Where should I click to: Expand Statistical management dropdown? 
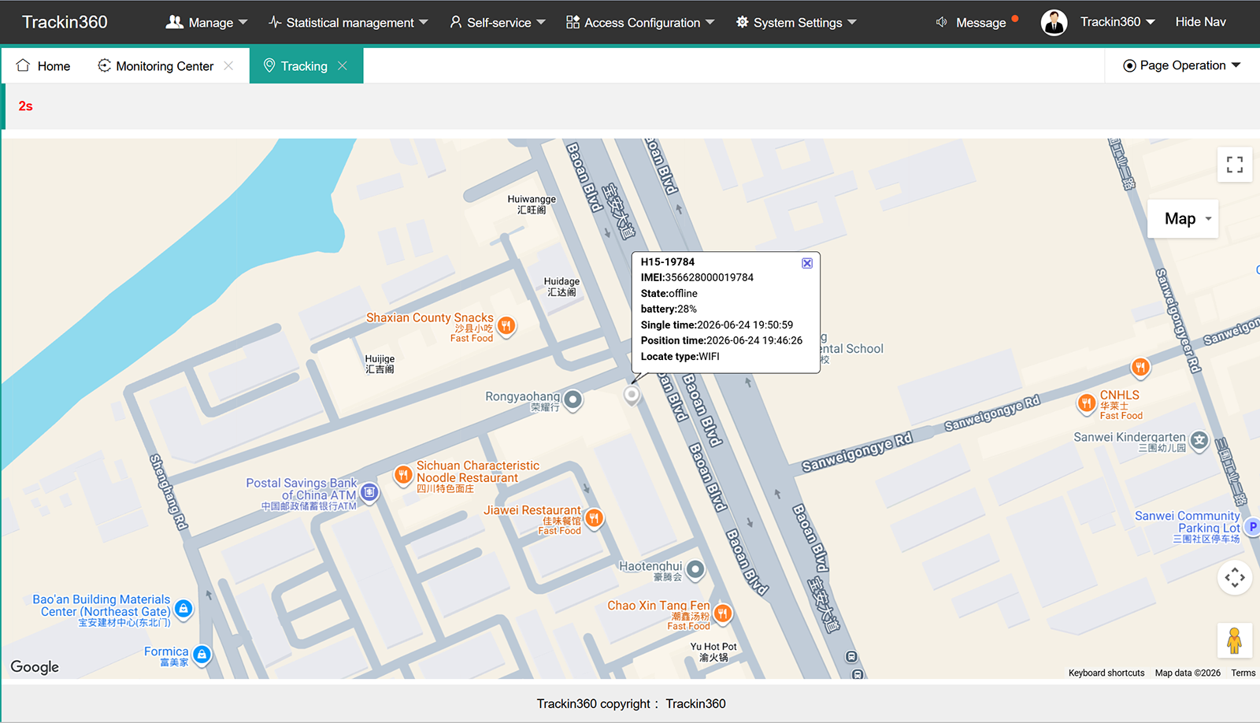click(348, 22)
